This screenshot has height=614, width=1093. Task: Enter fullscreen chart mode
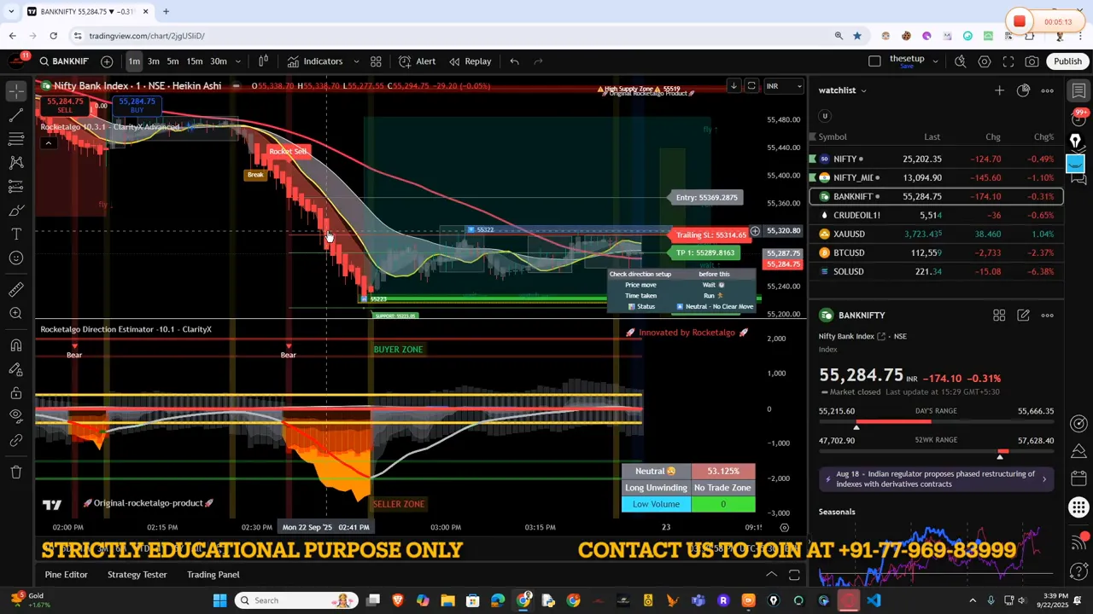coord(1008,61)
